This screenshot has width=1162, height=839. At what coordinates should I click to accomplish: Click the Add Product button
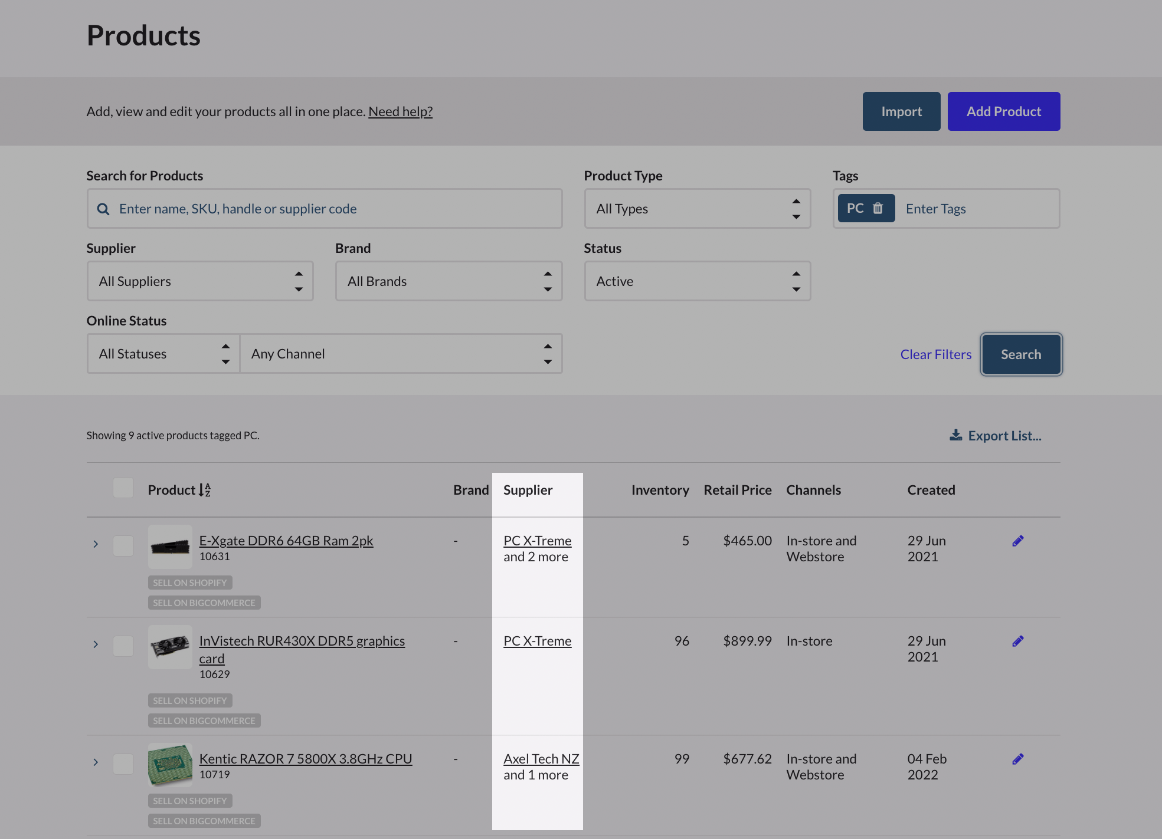click(x=1003, y=111)
